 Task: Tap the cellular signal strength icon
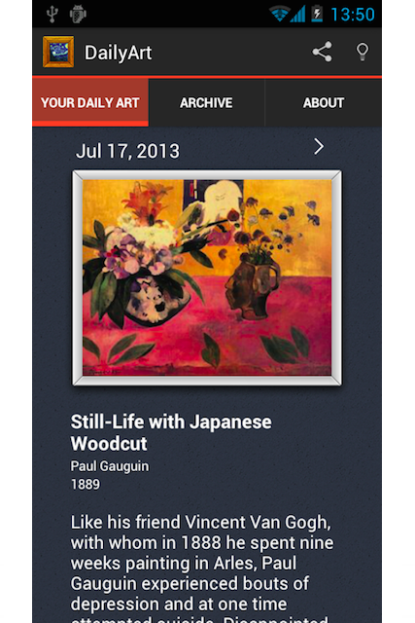pyautogui.click(x=298, y=15)
